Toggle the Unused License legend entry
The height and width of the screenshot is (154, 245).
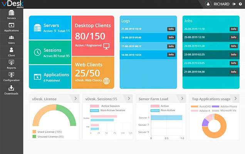47,136
